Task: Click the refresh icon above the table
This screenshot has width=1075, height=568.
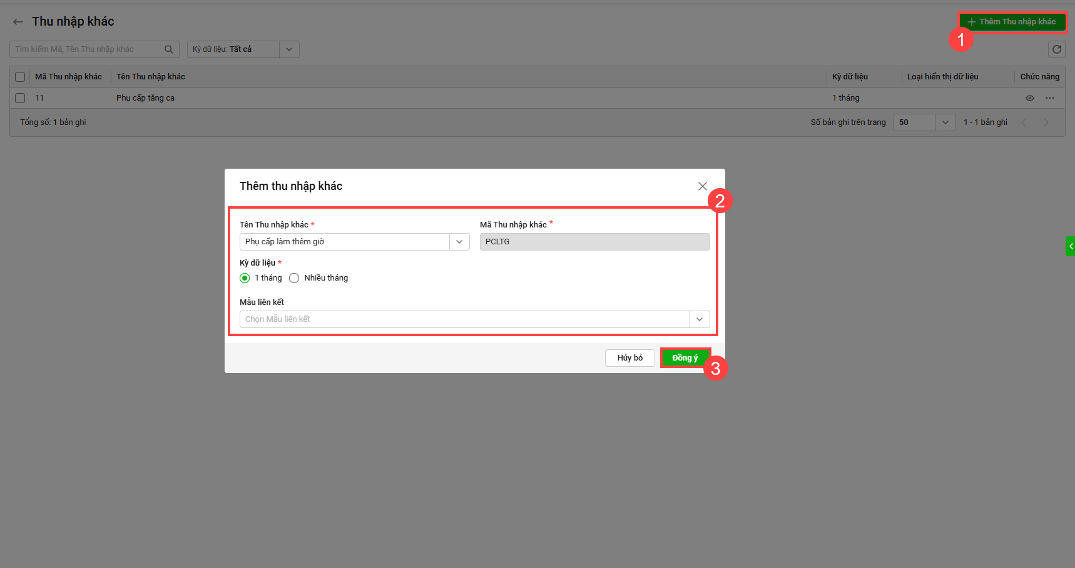Action: click(x=1057, y=49)
